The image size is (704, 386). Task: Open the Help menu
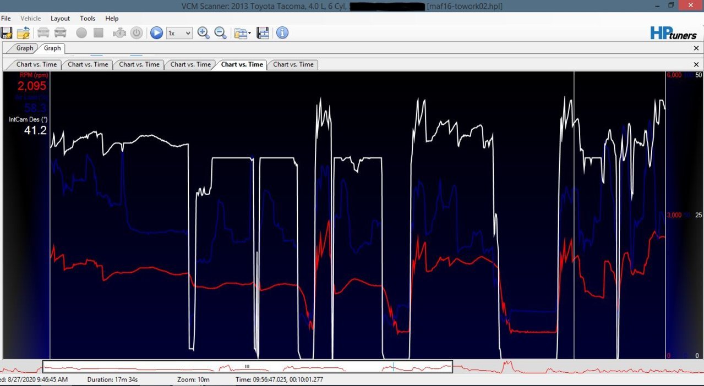[x=112, y=18]
